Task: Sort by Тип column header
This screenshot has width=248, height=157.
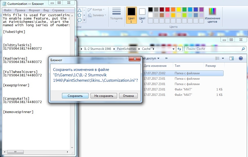Action: [177, 66]
